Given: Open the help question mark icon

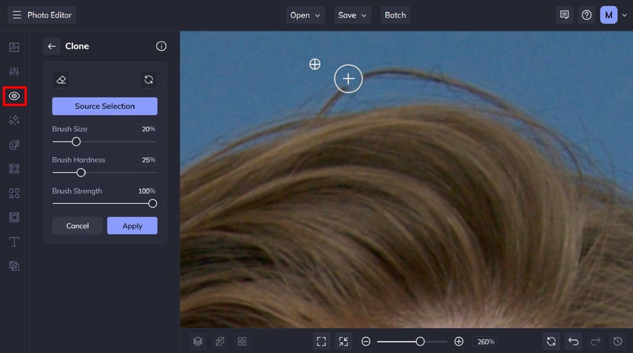Looking at the screenshot, I should (x=587, y=15).
